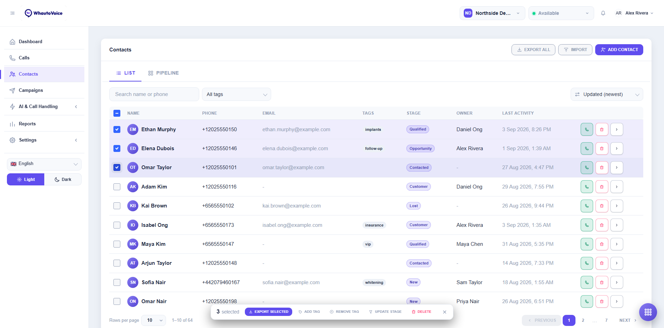Open the Alex Rivera account menu
This screenshot has height=328, width=664.
[x=634, y=13]
